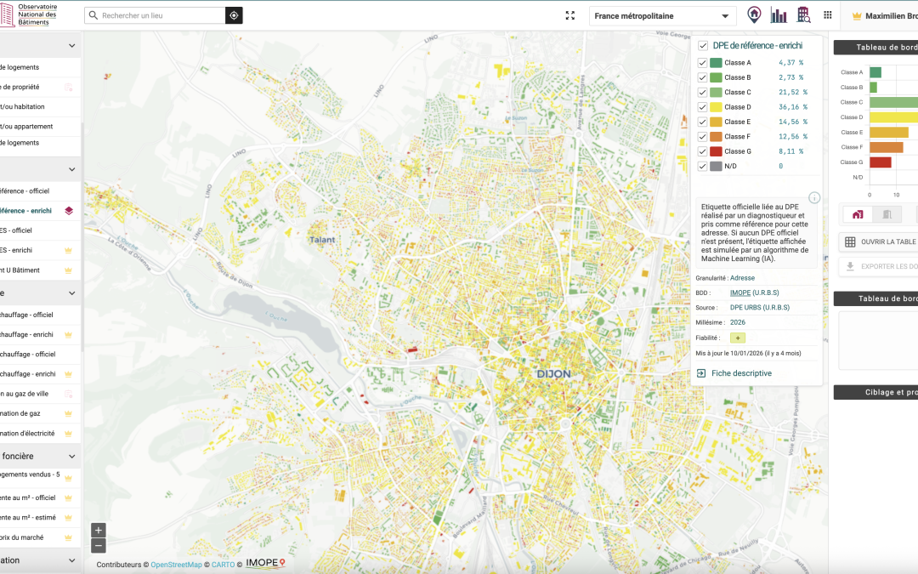918x574 pixels.
Task: Select the /ou habitation layer
Action: tap(40, 106)
